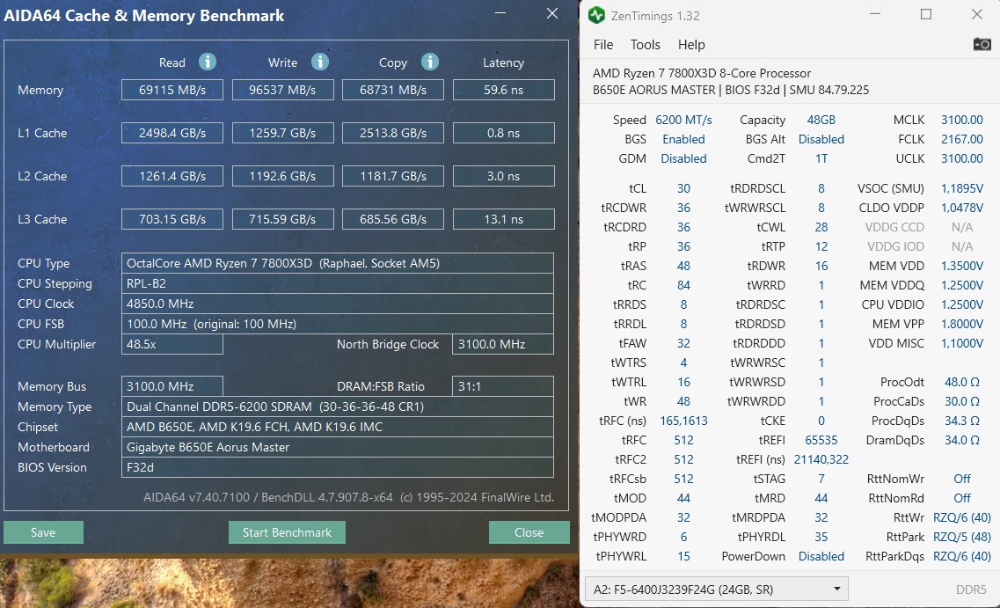Image resolution: width=1000 pixels, height=608 pixels.
Task: Click the CPU Stepping value RPL-B2
Action: pos(338,283)
